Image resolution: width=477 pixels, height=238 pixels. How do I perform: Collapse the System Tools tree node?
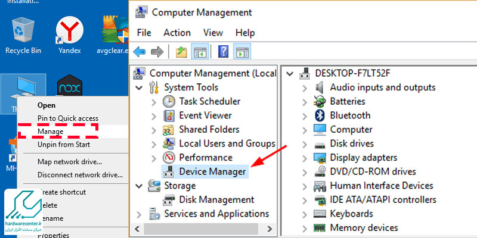[140, 87]
